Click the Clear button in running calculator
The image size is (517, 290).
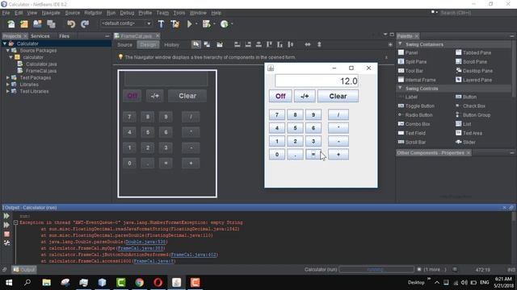coord(338,96)
